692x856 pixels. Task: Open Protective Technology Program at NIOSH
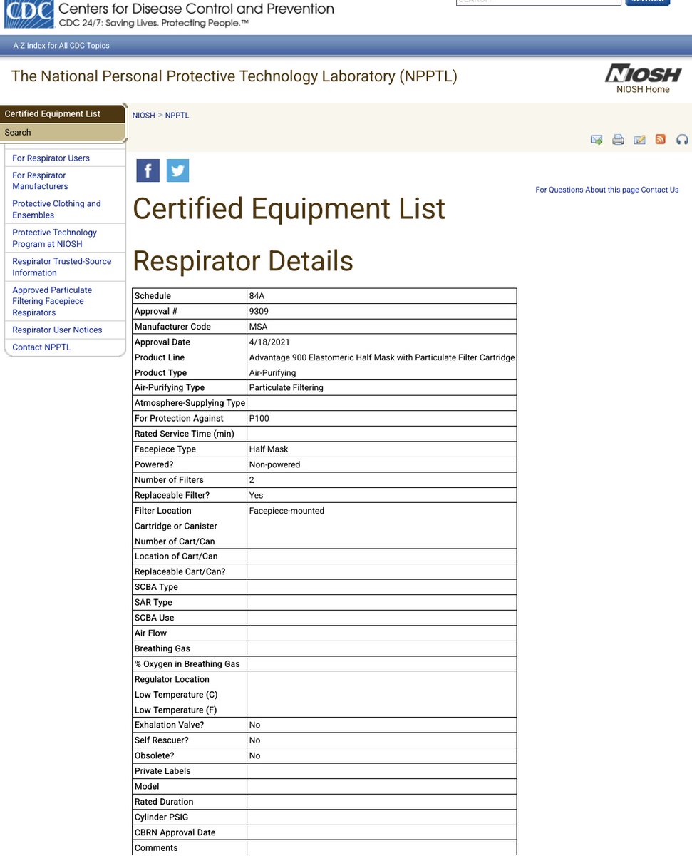[54, 238]
